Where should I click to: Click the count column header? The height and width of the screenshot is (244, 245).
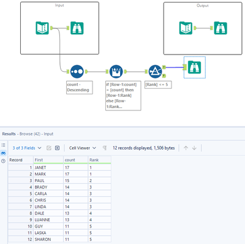click(x=75, y=160)
